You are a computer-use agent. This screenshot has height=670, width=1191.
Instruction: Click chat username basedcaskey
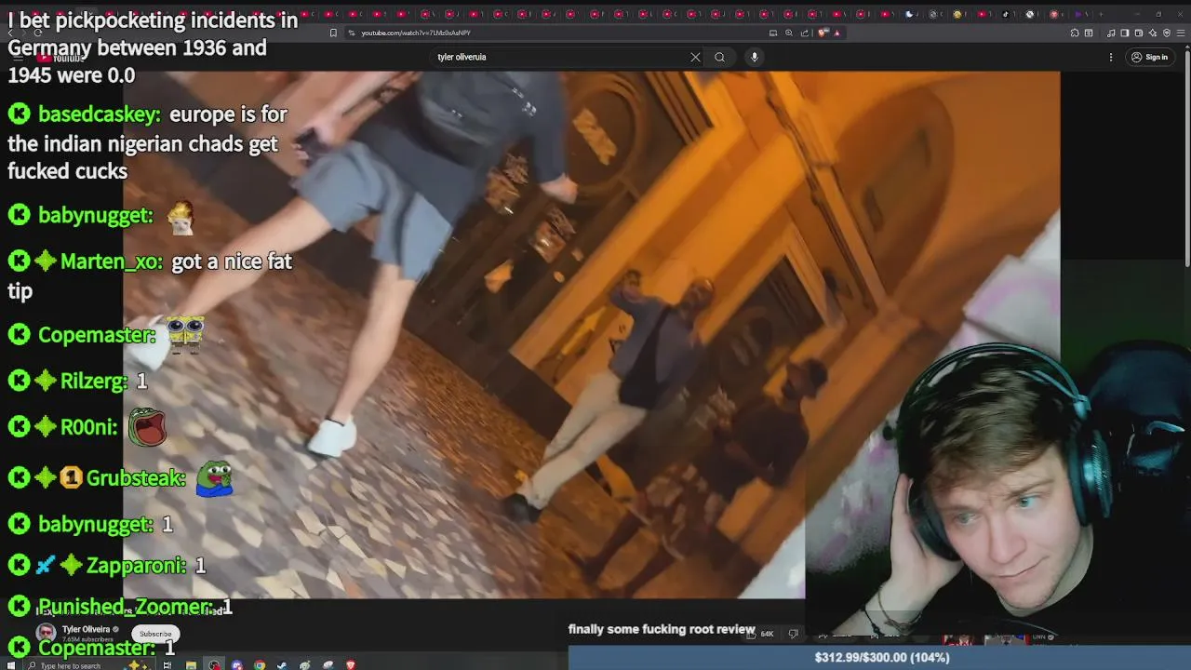pyautogui.click(x=99, y=114)
